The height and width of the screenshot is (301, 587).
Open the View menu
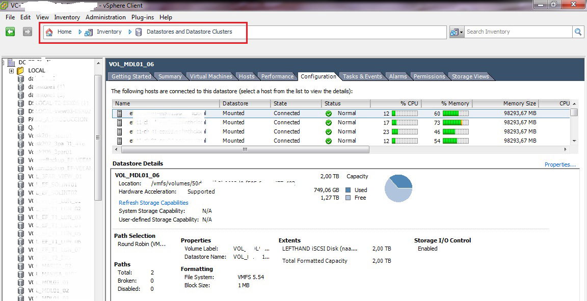click(43, 17)
